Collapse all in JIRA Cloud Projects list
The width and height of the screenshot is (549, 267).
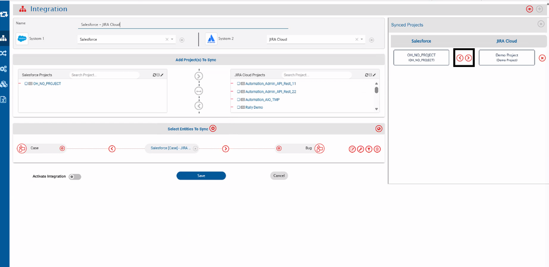pos(370,75)
